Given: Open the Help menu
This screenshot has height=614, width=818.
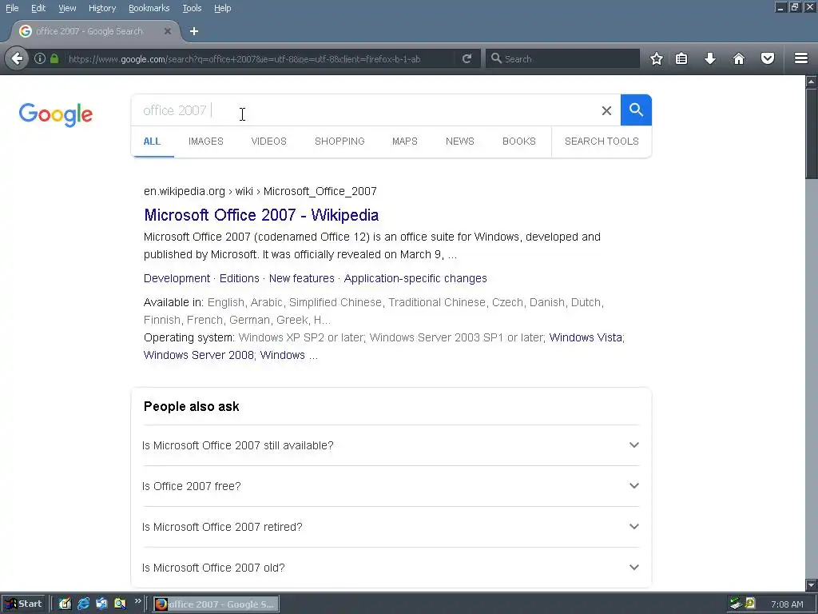Looking at the screenshot, I should [222, 8].
